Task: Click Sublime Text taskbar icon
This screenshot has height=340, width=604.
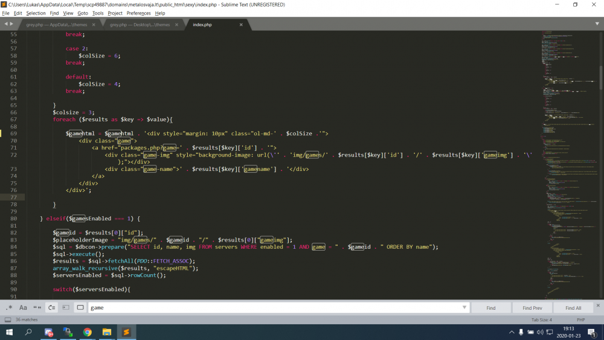Action: (x=126, y=332)
